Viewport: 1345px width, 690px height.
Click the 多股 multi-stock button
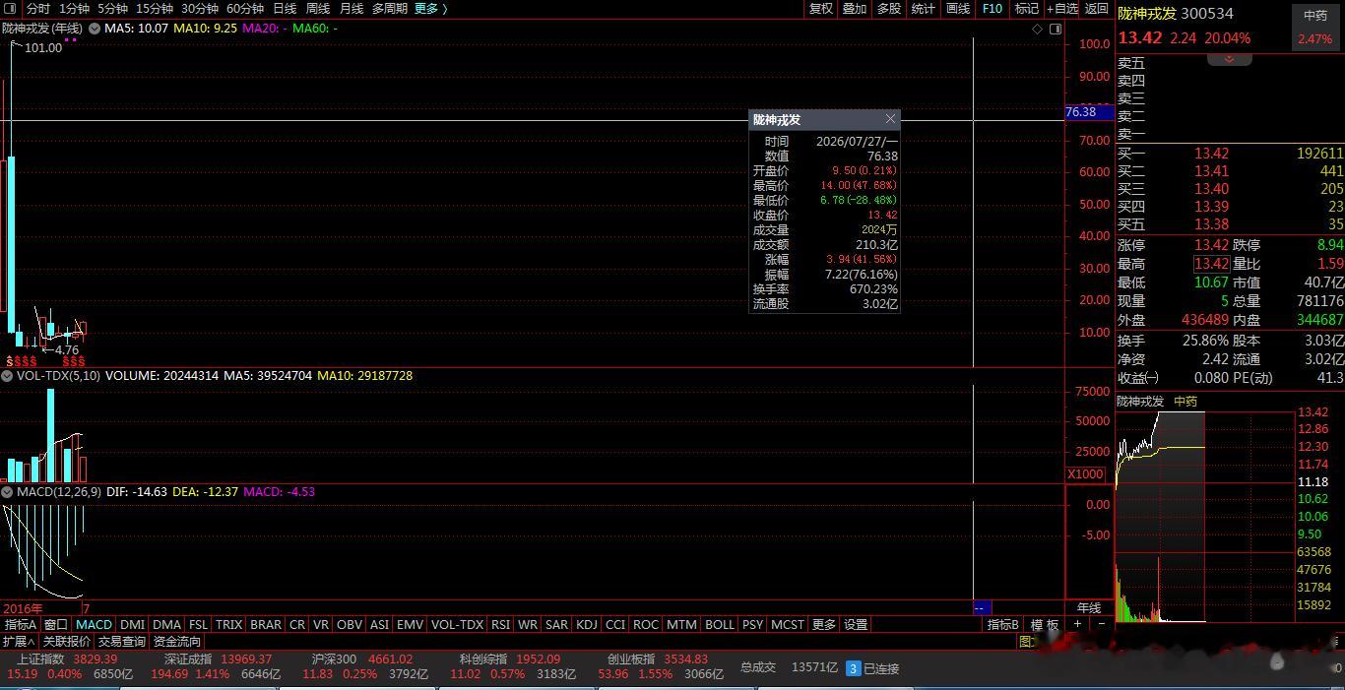pos(889,9)
